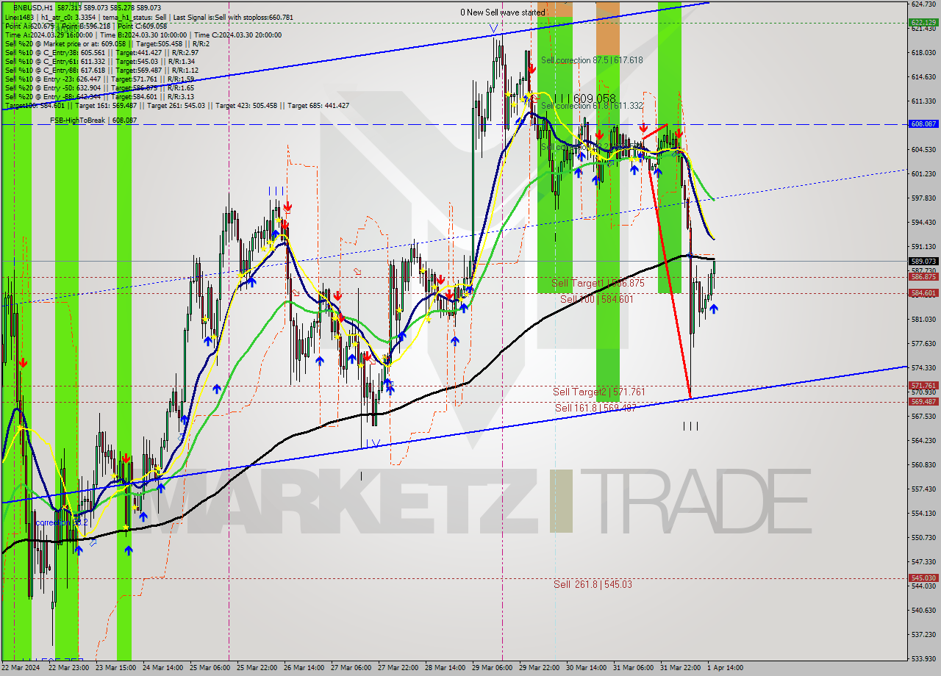Click the blue 608.087 price tag
This screenshot has width=941, height=676.
coord(923,124)
